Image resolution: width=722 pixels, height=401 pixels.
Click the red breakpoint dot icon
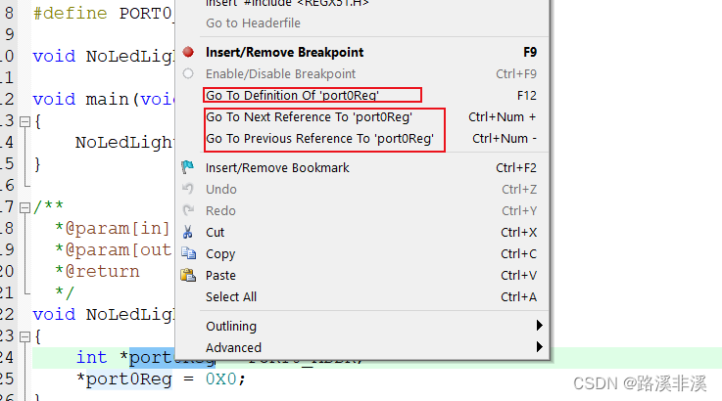[x=188, y=52]
